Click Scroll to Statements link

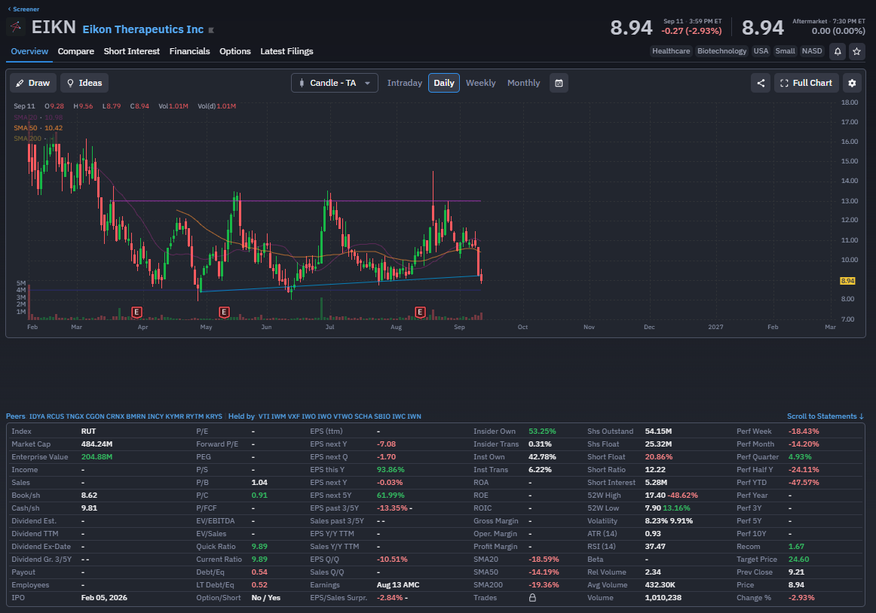[x=825, y=416]
